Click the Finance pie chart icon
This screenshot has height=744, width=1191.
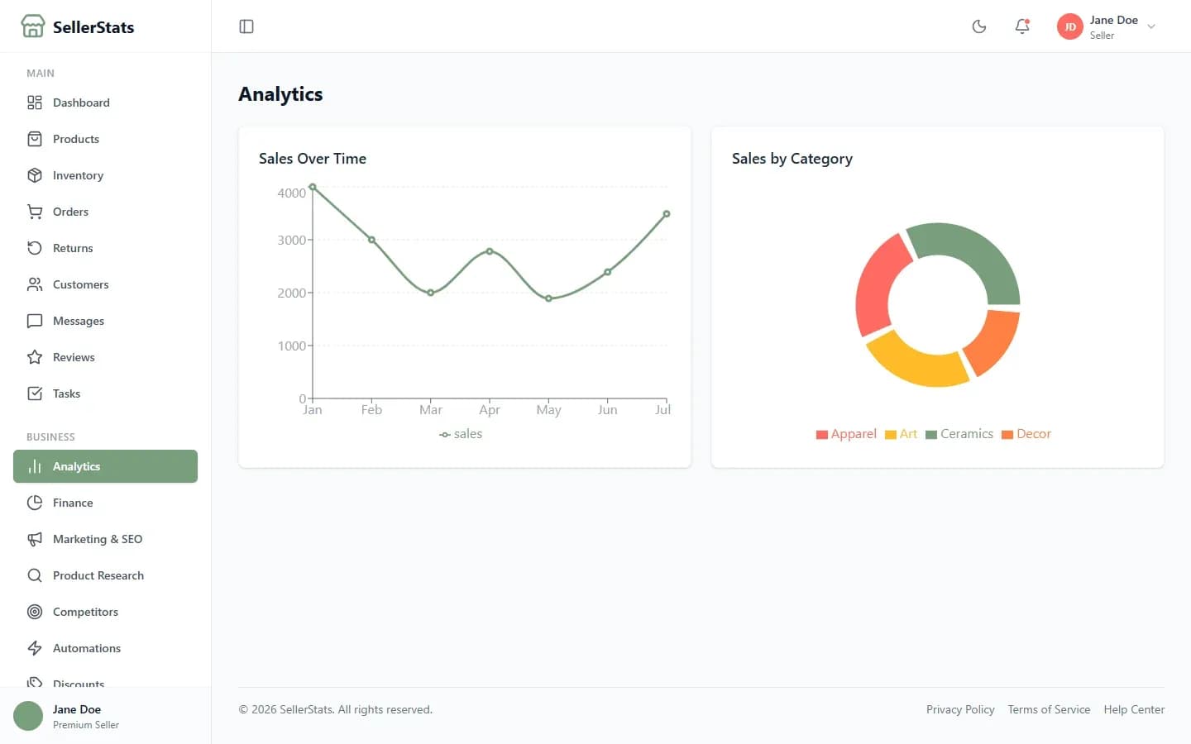point(35,503)
